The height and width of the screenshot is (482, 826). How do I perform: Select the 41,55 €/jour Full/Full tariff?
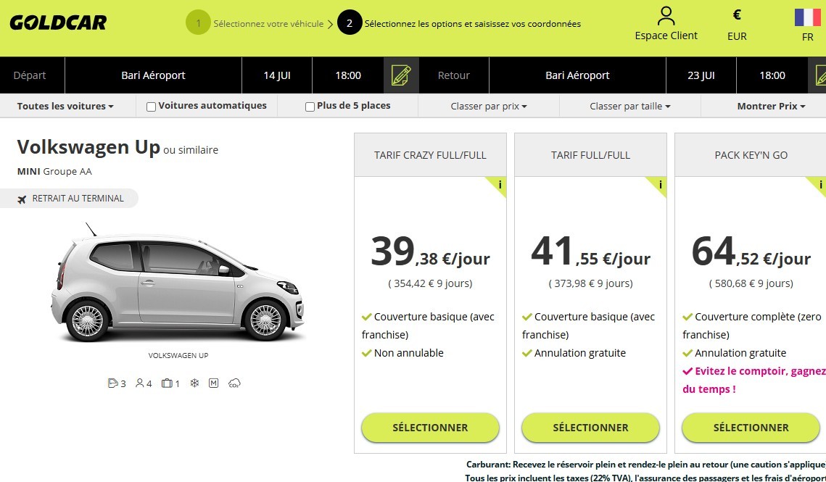pos(590,428)
